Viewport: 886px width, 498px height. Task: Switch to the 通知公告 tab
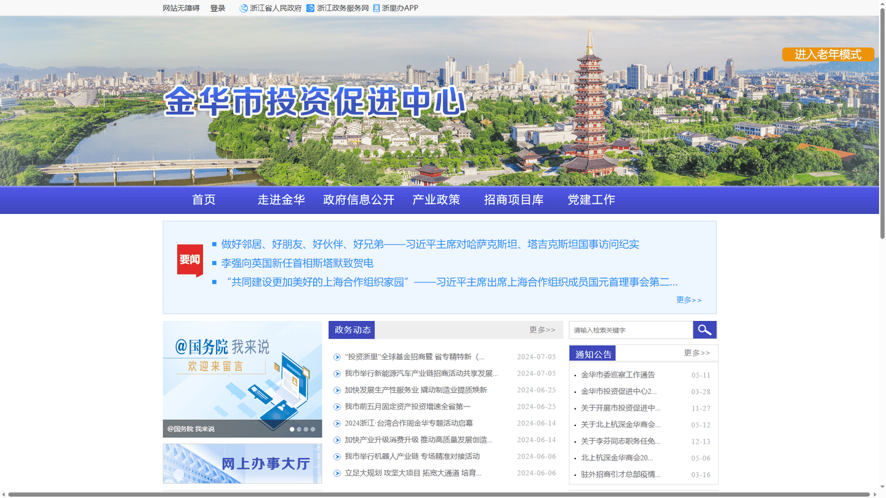593,354
